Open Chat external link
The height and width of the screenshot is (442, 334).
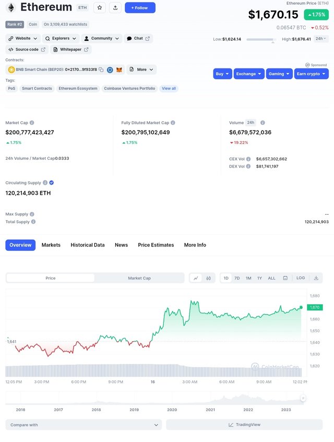coord(138,38)
